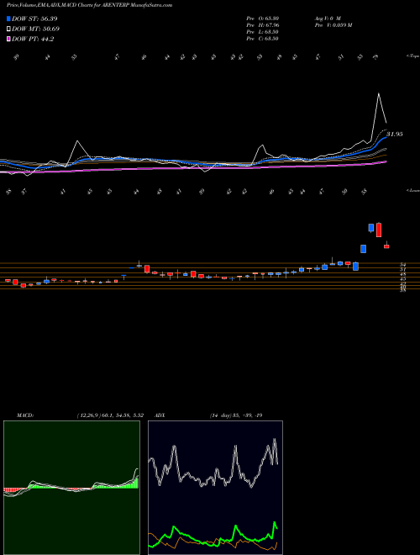The width and height of the screenshot is (420, 555).
Task: Click the Pre L: 63.30 value
Action: click(262, 32)
